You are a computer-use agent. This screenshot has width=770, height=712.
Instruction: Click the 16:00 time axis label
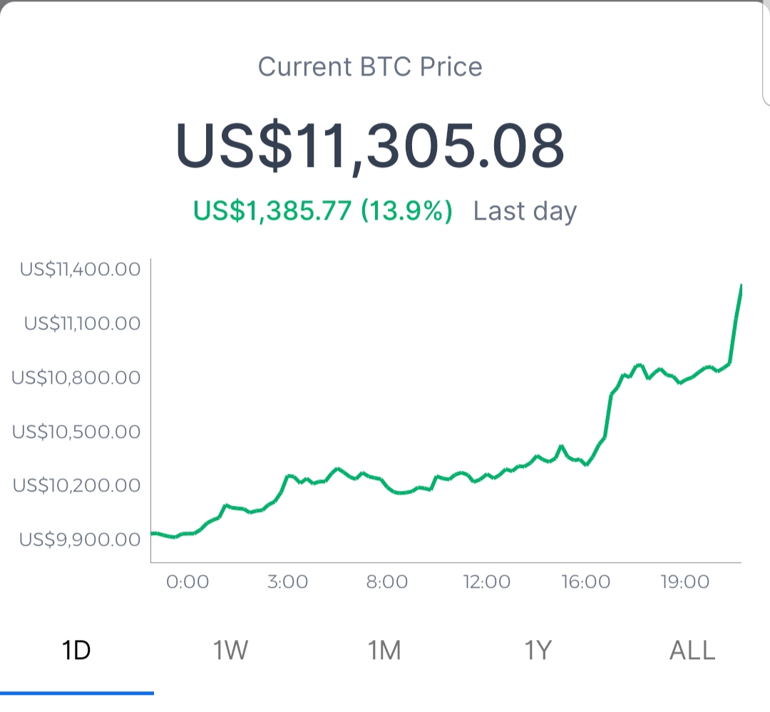tap(585, 582)
